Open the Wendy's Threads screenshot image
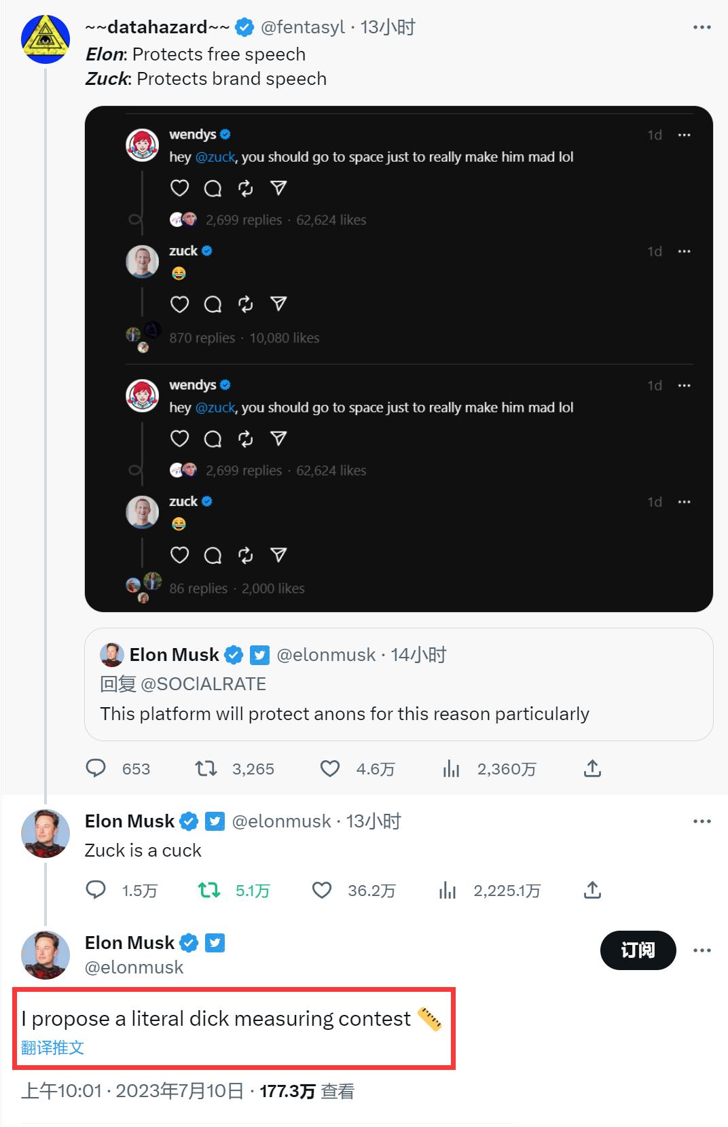The height and width of the screenshot is (1127, 728). coord(399,359)
